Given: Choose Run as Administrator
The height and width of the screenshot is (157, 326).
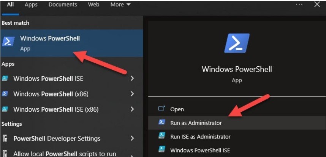Looking at the screenshot, I should tap(237, 123).
